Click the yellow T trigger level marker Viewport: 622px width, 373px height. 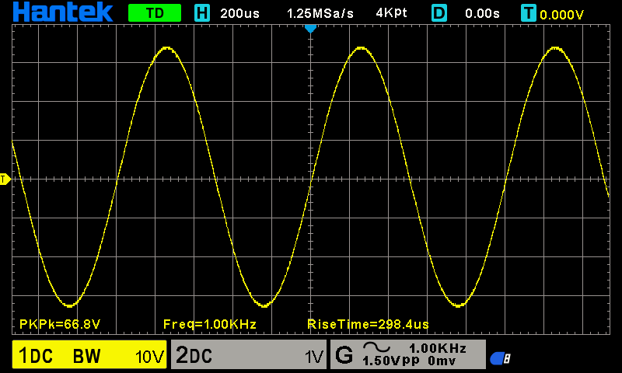[5, 180]
